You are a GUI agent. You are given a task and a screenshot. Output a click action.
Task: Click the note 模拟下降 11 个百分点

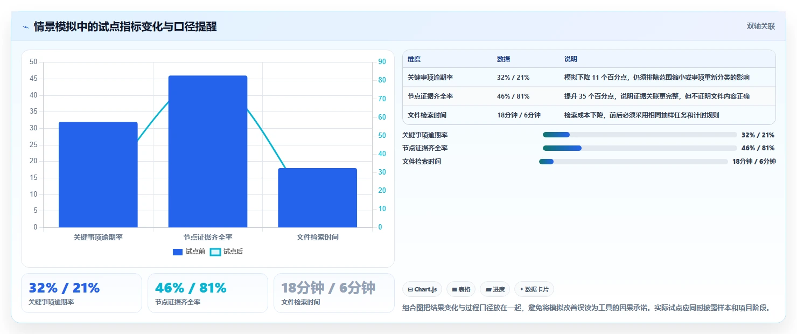656,78
